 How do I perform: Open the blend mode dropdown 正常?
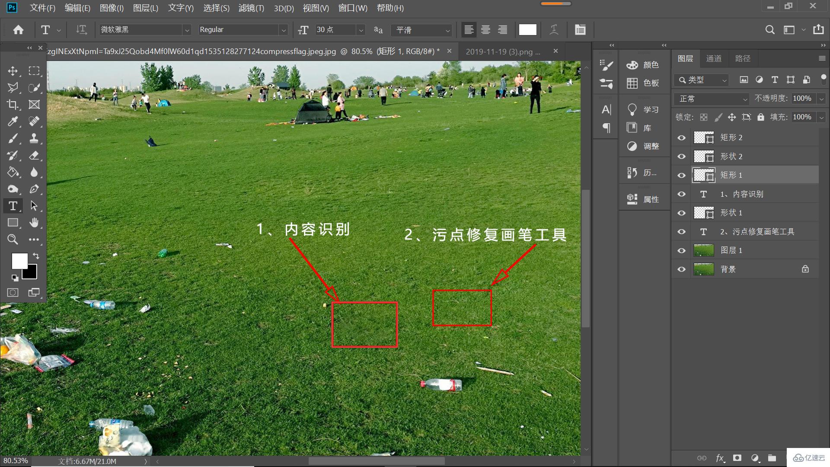pos(712,99)
